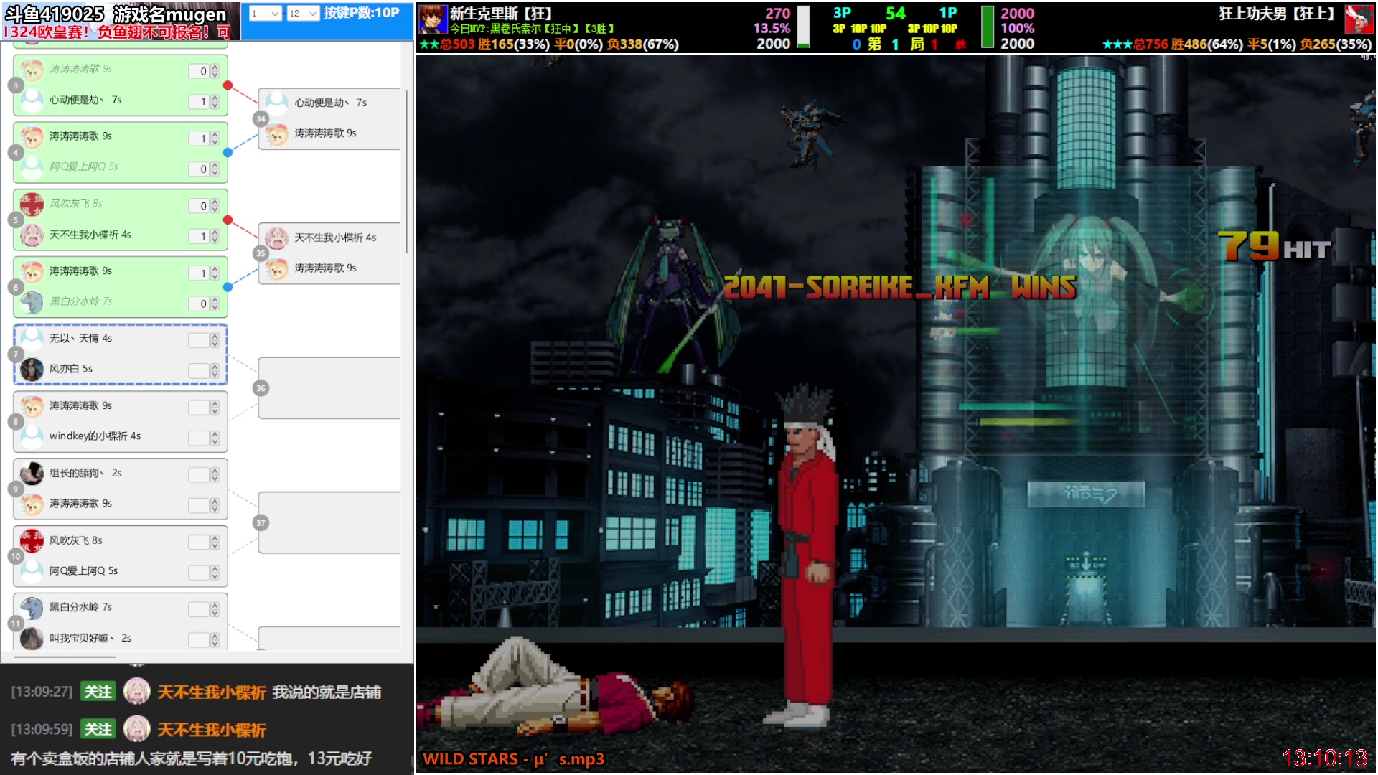Click 涛涛涛涛歌 9s name in match 35
Viewport: 1378px width, 775px height.
point(325,268)
